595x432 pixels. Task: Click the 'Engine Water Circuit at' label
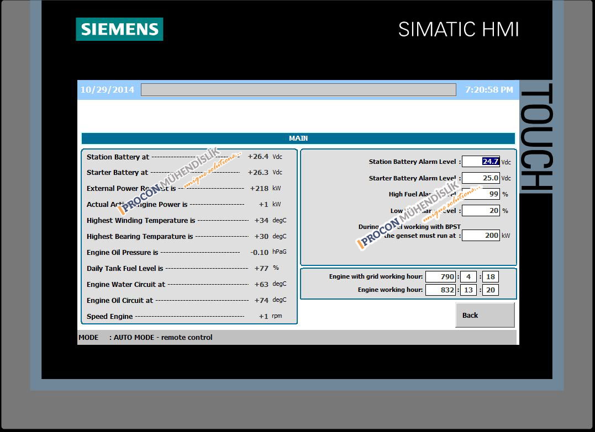point(126,284)
